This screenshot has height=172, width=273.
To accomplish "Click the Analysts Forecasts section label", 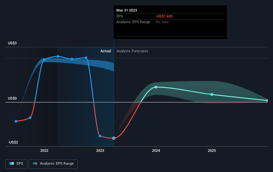I will (132, 51).
